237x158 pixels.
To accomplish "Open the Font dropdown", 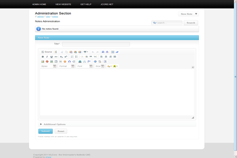I will tap(85, 66).
